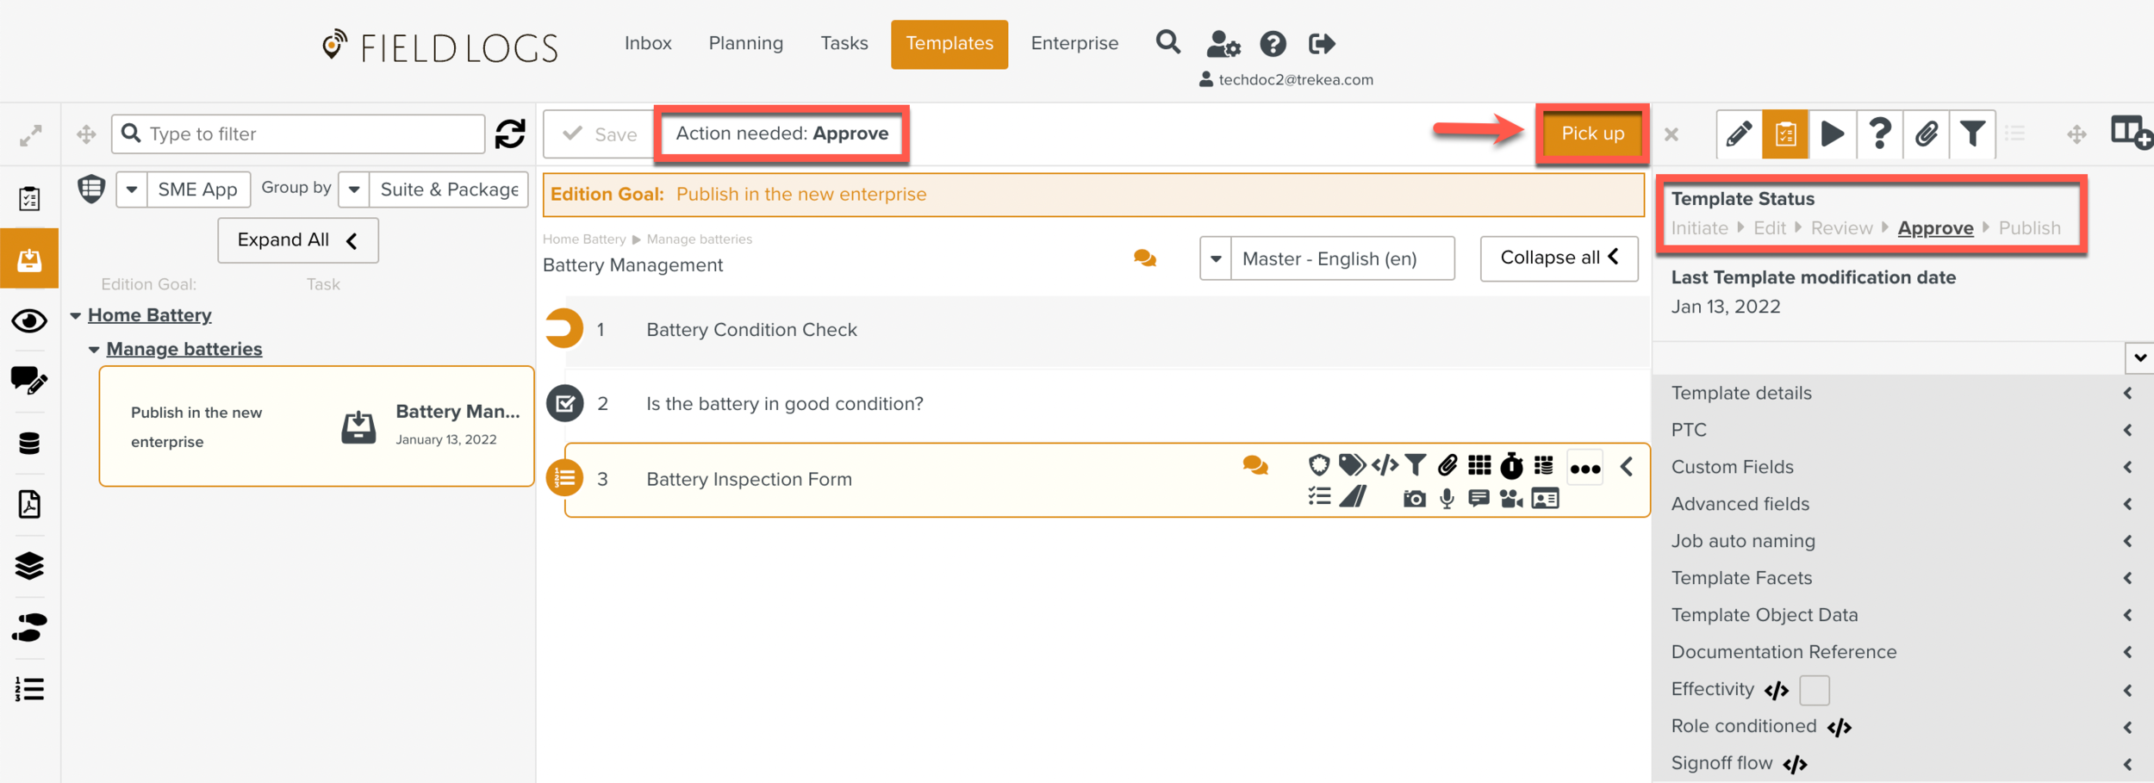Open the Enterprise menu item

tap(1074, 43)
